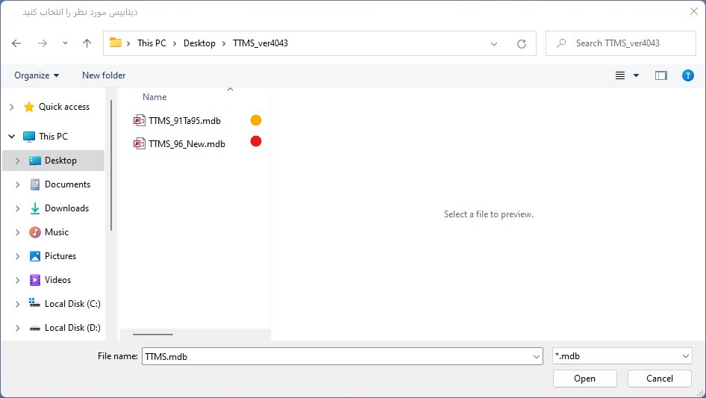
Task: Open the recent locations dropdown arrow
Action: 65,43
